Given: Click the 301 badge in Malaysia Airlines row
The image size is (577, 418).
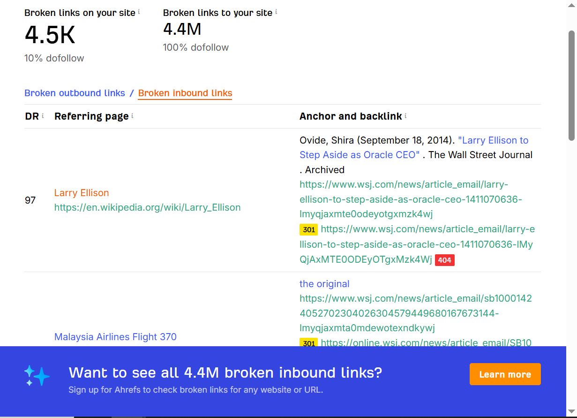Looking at the screenshot, I should tap(308, 343).
